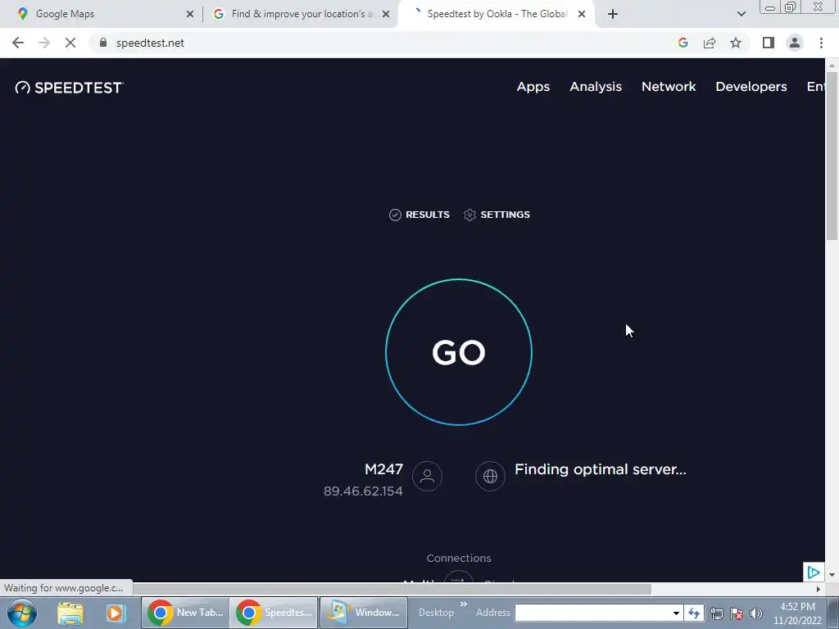Click the site lock icon in address bar
The height and width of the screenshot is (629, 839).
point(103,43)
